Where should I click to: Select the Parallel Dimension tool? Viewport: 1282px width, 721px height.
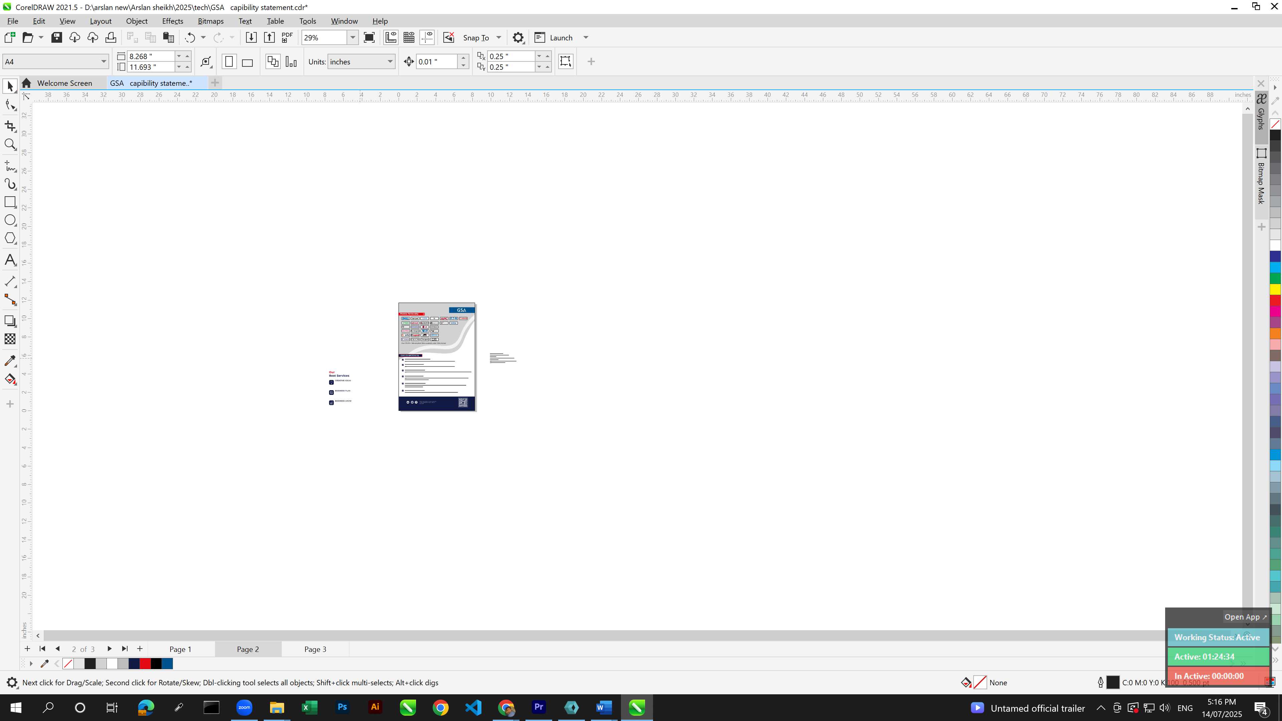click(x=10, y=281)
